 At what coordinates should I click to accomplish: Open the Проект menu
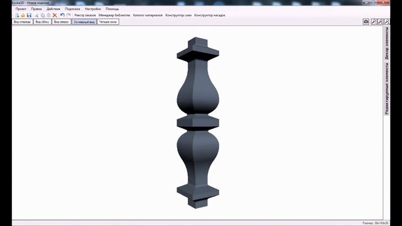(21, 9)
